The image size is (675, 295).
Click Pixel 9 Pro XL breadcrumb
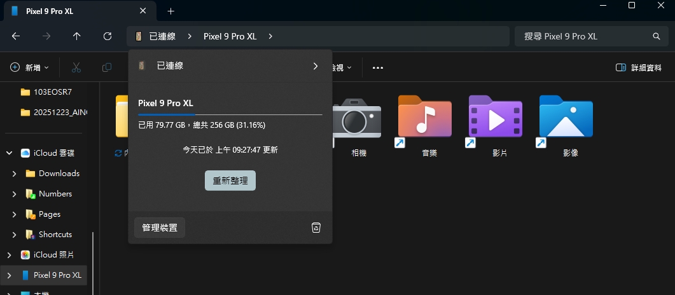point(230,36)
